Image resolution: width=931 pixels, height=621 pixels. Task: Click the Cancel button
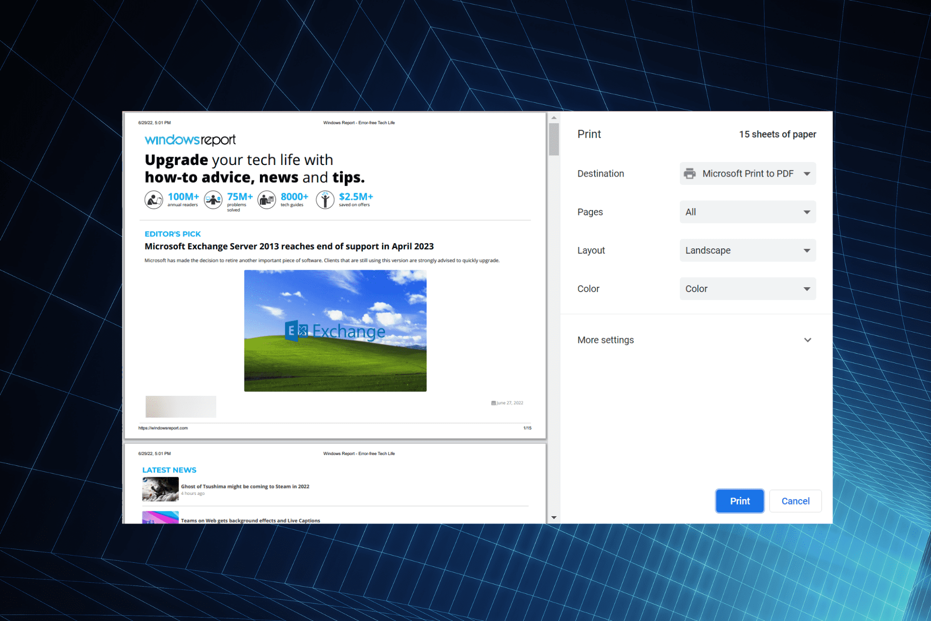click(x=795, y=501)
